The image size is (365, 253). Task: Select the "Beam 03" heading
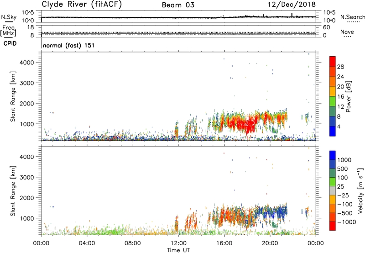pos(178,5)
